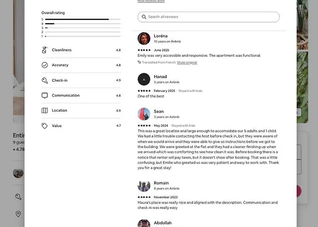Click the translation icon under Loréna's review

tap(139, 62)
